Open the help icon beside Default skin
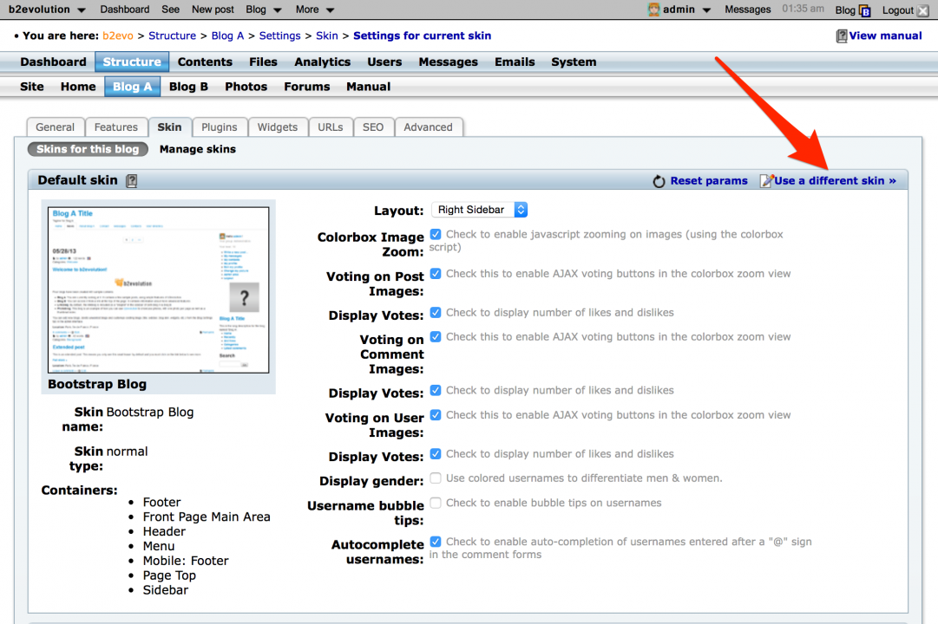The width and height of the screenshot is (938, 624). pos(132,180)
